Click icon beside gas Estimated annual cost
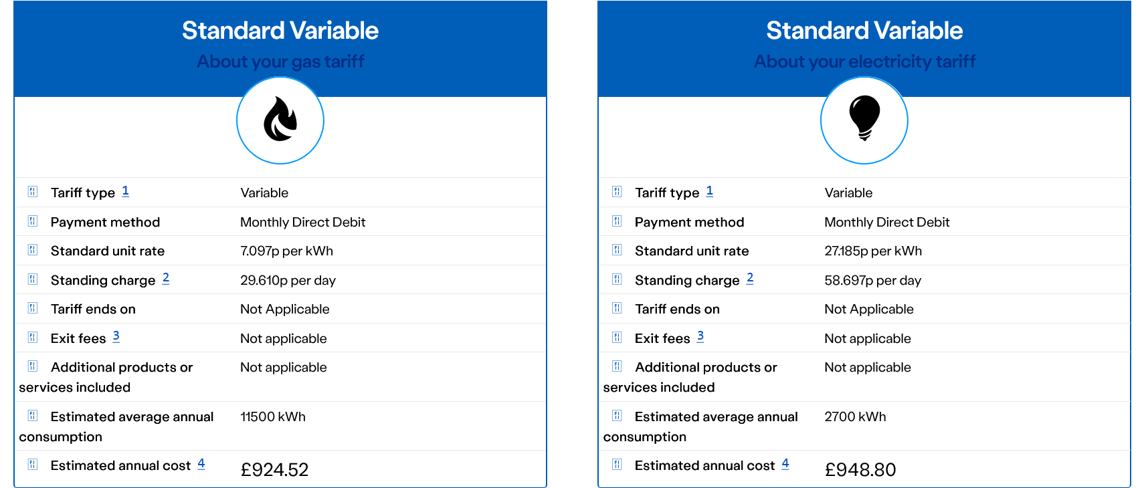This screenshot has width=1144, height=488. [33, 465]
